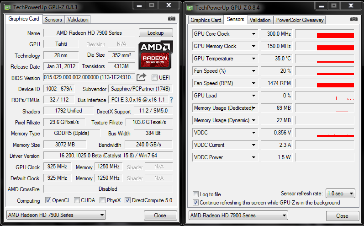This screenshot has height=226, width=364.
Task: Click the Bandwidth value 240.0 GB/s
Action: pos(148,145)
